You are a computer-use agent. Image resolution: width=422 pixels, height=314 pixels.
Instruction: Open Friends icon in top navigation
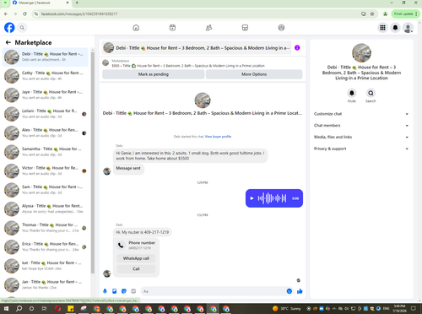point(208,28)
